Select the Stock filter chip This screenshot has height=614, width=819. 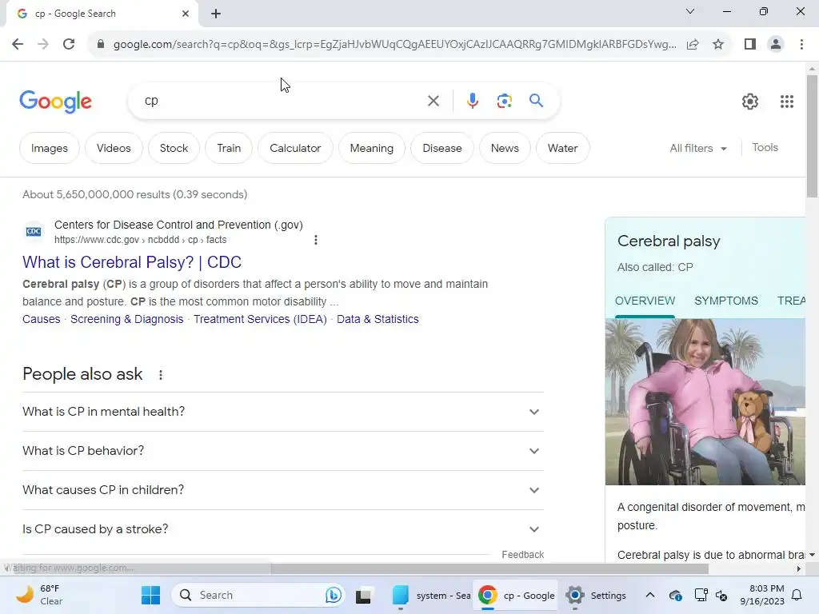click(x=174, y=148)
